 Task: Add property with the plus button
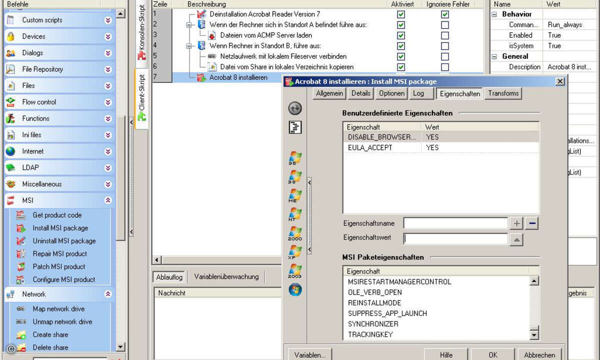coord(516,223)
